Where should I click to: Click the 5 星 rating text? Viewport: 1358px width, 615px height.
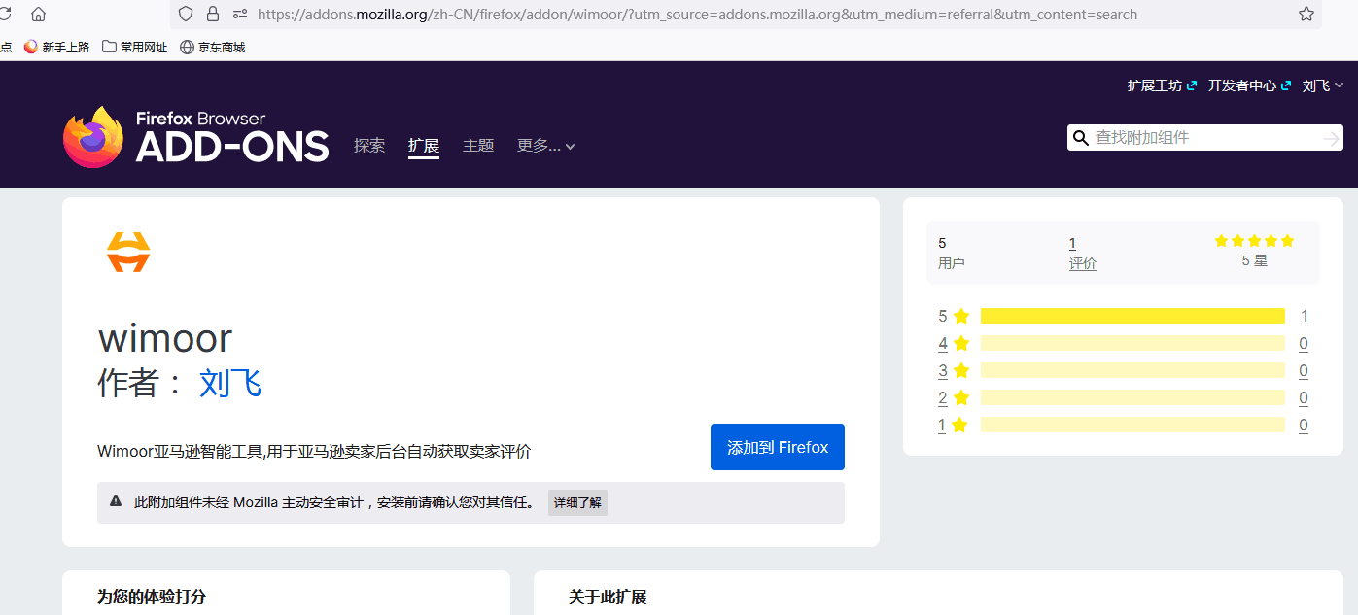pyautogui.click(x=1254, y=260)
